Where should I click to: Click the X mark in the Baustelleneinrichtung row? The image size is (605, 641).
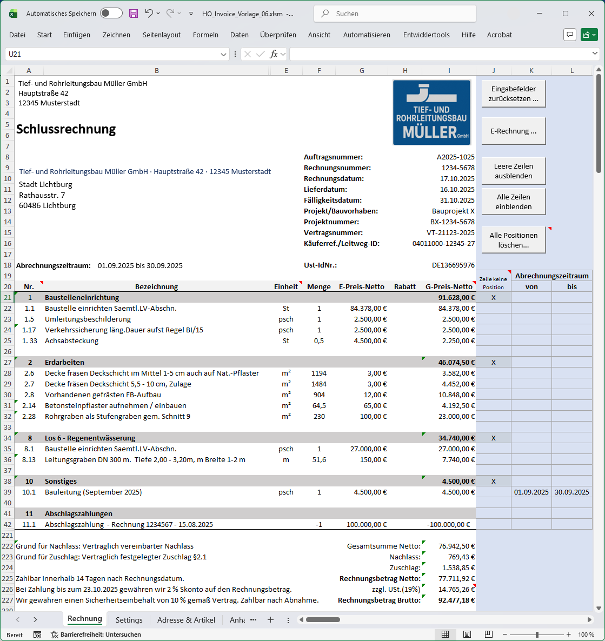pyautogui.click(x=493, y=298)
